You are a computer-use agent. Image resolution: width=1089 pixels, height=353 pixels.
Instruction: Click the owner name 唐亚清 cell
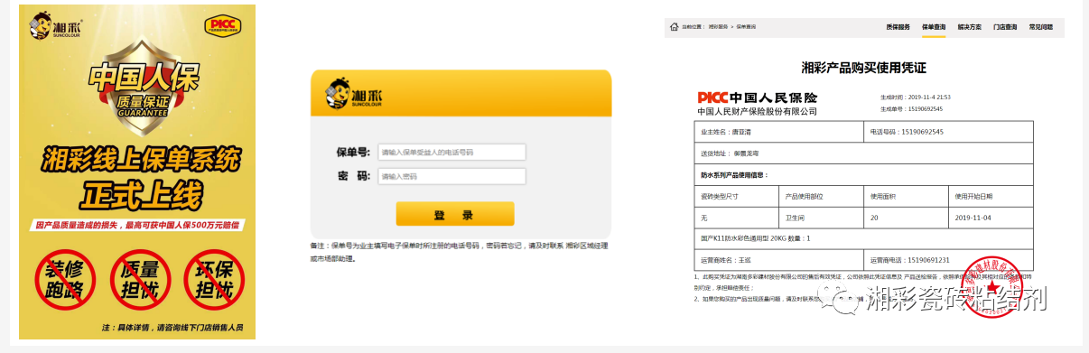coord(779,131)
